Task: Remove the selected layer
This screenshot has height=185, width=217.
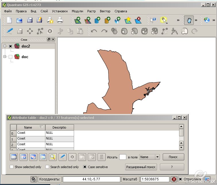Action: click(x=138, y=20)
